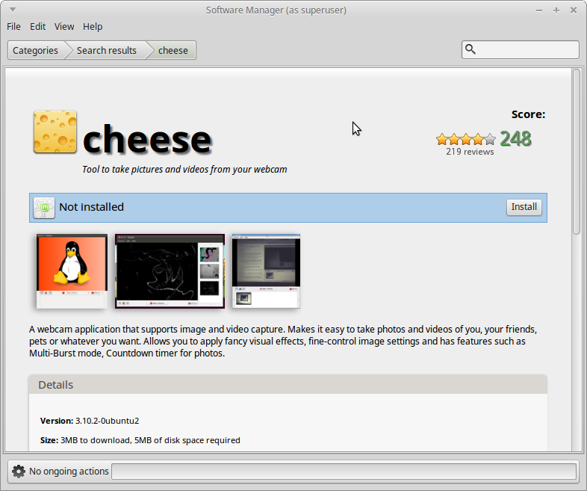Minimize the Software Manager window
The image size is (587, 491).
tap(539, 10)
